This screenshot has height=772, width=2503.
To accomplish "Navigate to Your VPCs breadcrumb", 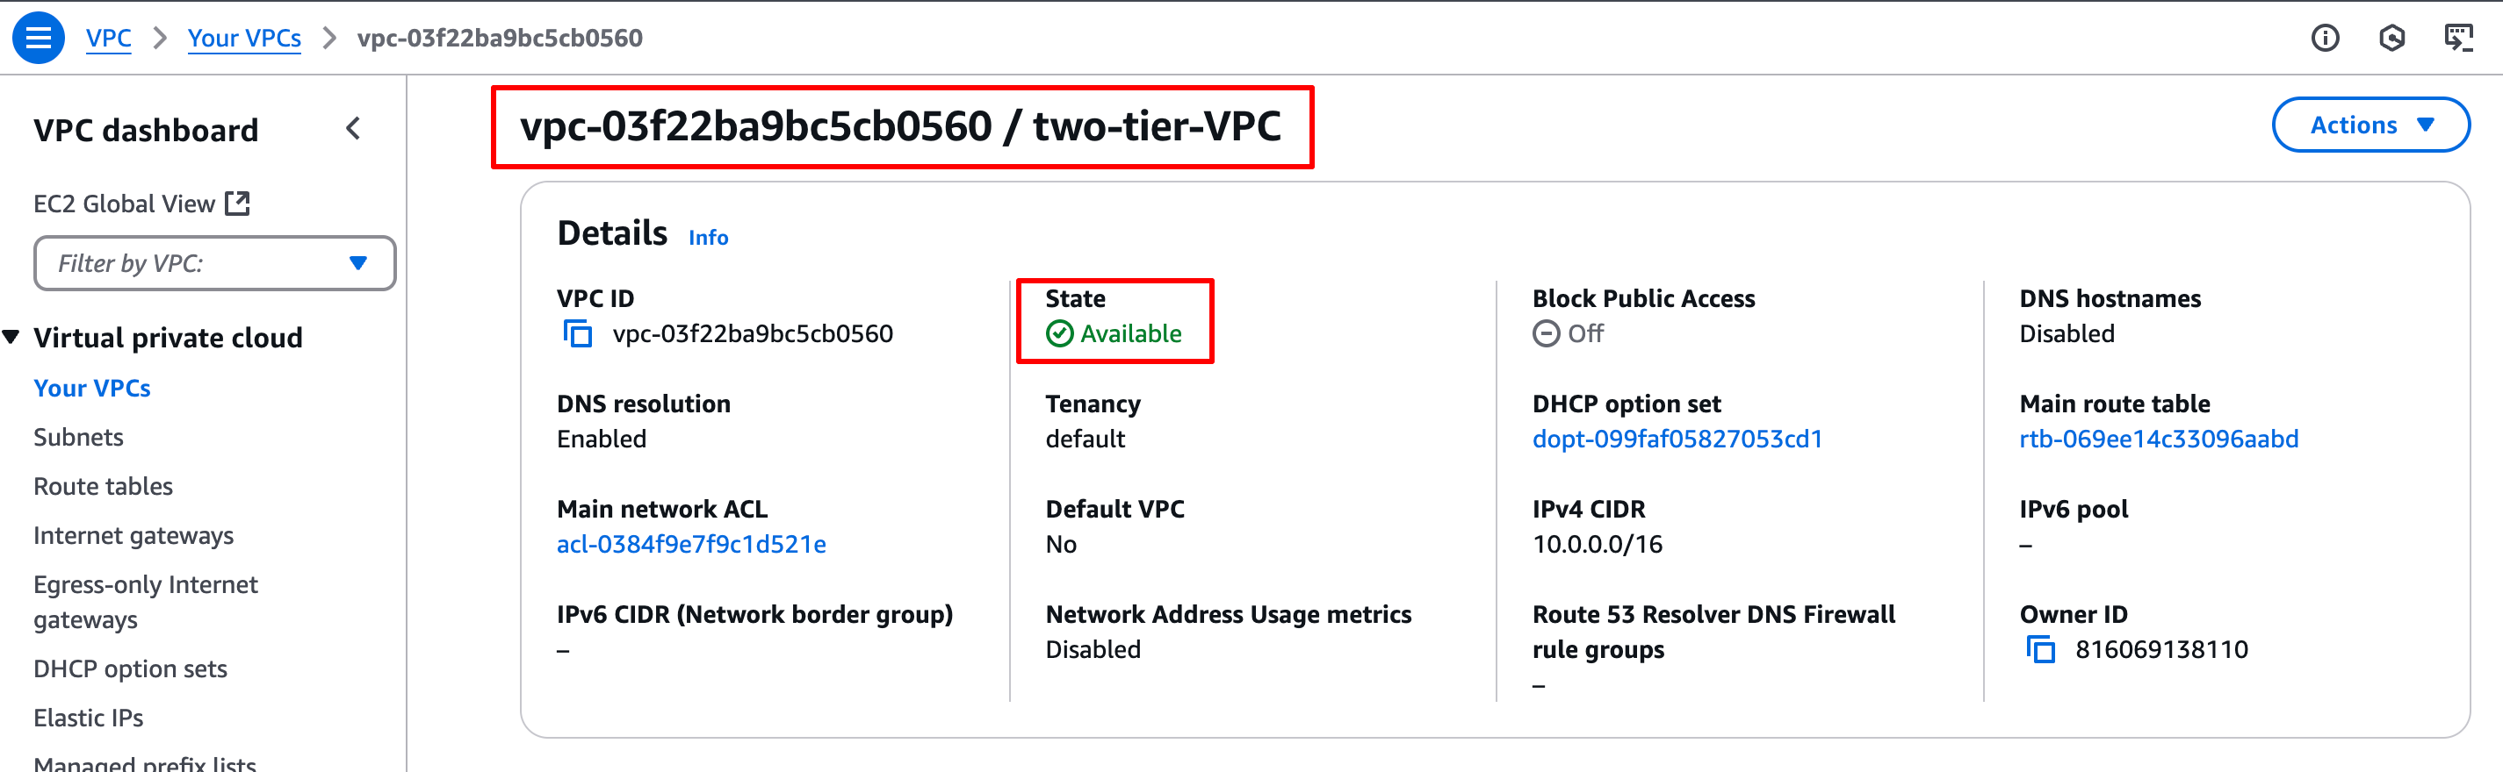I will (244, 38).
